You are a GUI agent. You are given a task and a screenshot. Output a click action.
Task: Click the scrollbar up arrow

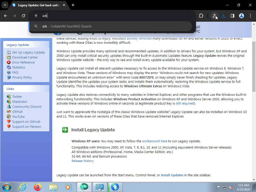(x=254, y=24)
